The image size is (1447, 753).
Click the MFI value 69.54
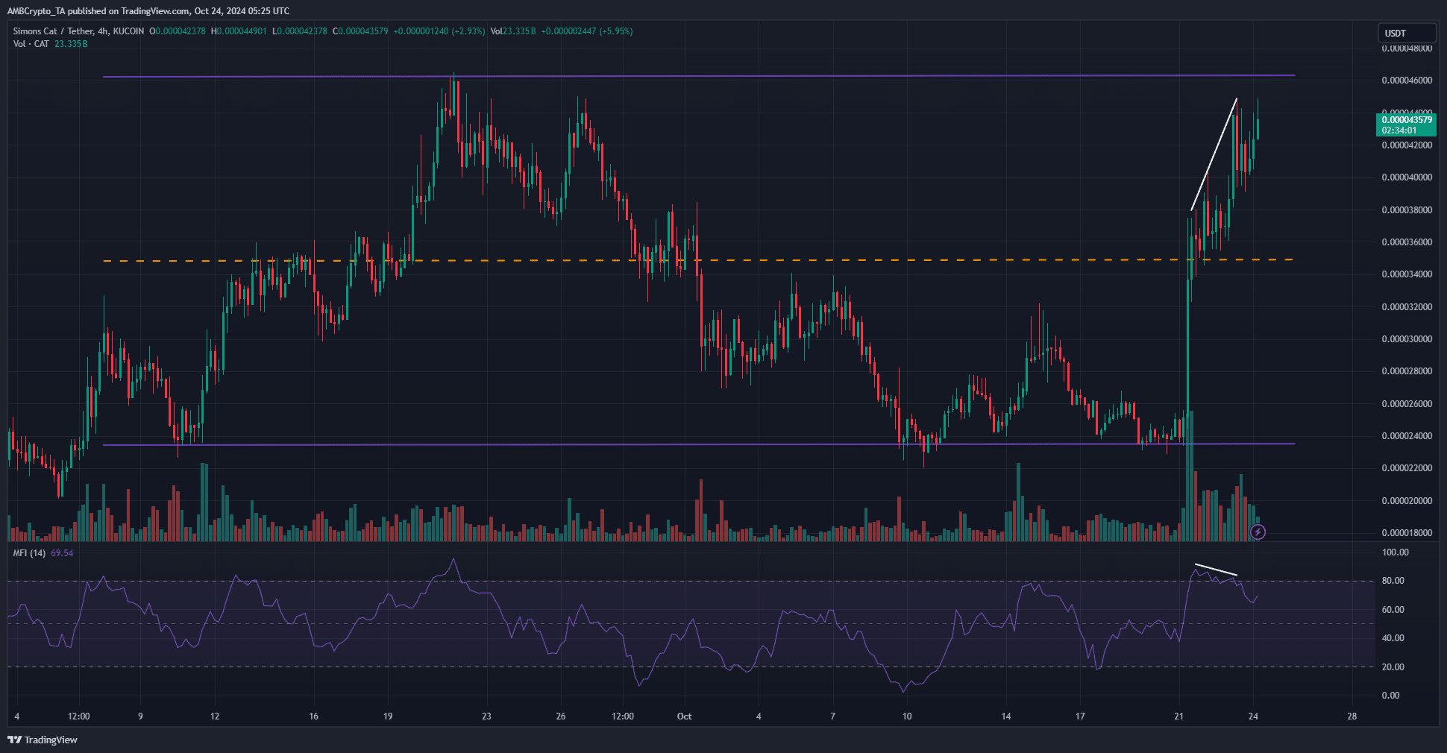(x=62, y=553)
